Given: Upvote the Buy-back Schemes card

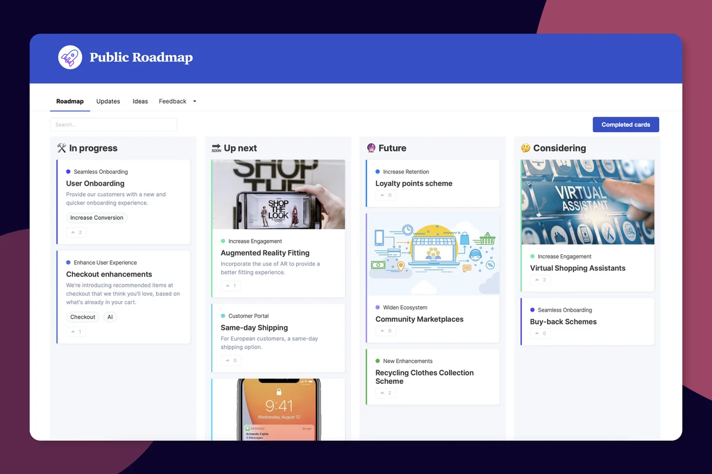Looking at the screenshot, I should (541, 334).
